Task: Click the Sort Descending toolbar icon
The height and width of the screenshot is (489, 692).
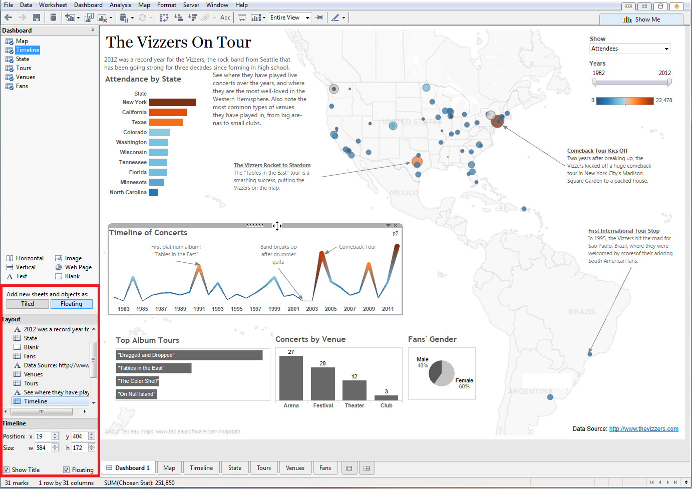Action: [193, 17]
